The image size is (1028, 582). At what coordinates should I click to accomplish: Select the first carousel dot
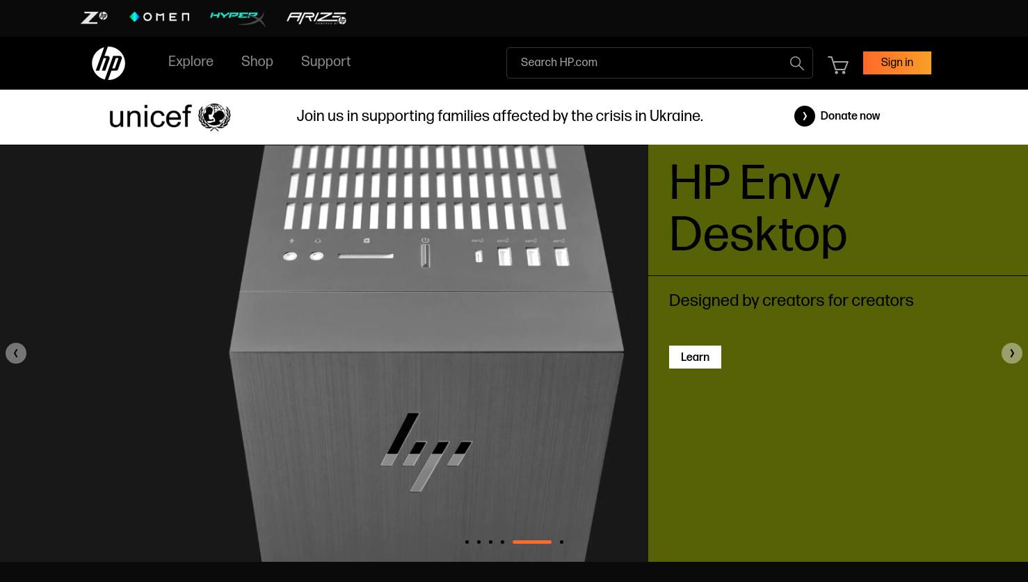click(467, 542)
